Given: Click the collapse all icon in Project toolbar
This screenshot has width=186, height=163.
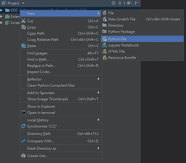Looking at the screenshot, I should (120, 3).
